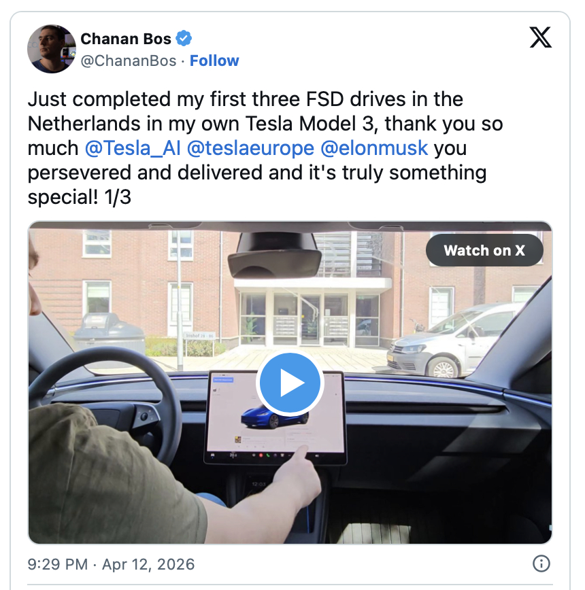Click the Watch on X button
The width and height of the screenshot is (585, 590).
(484, 250)
